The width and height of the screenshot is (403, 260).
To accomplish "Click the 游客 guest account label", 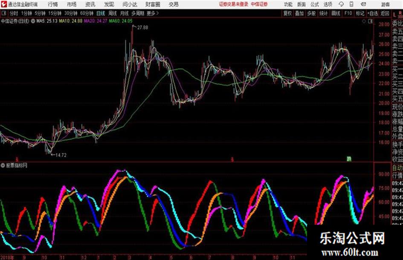I will click(385, 4).
